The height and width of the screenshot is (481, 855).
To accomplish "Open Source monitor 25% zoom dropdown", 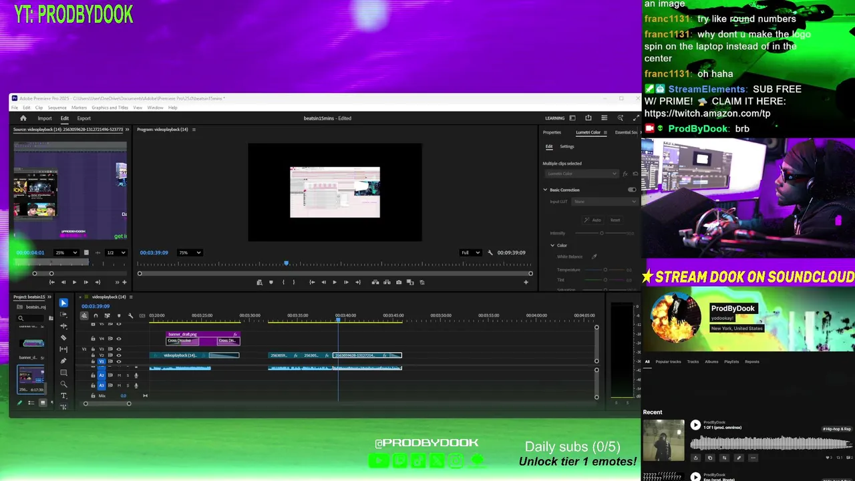I will 65,253.
